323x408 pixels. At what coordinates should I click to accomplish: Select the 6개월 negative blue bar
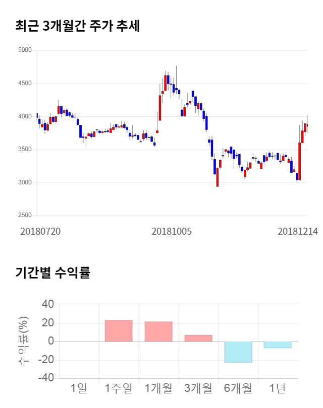coord(238,352)
